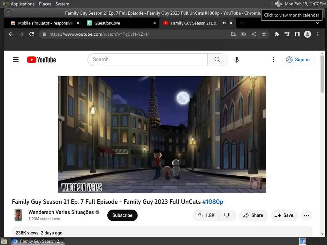This screenshot has height=245, width=327.
Task: Click the scrollbar down arrow
Action: (x=323, y=234)
